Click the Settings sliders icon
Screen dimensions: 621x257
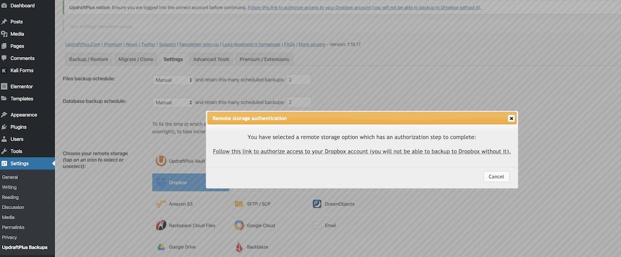4,163
